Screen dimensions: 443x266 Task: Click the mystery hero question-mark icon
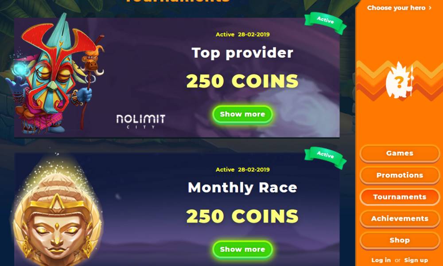(x=400, y=81)
